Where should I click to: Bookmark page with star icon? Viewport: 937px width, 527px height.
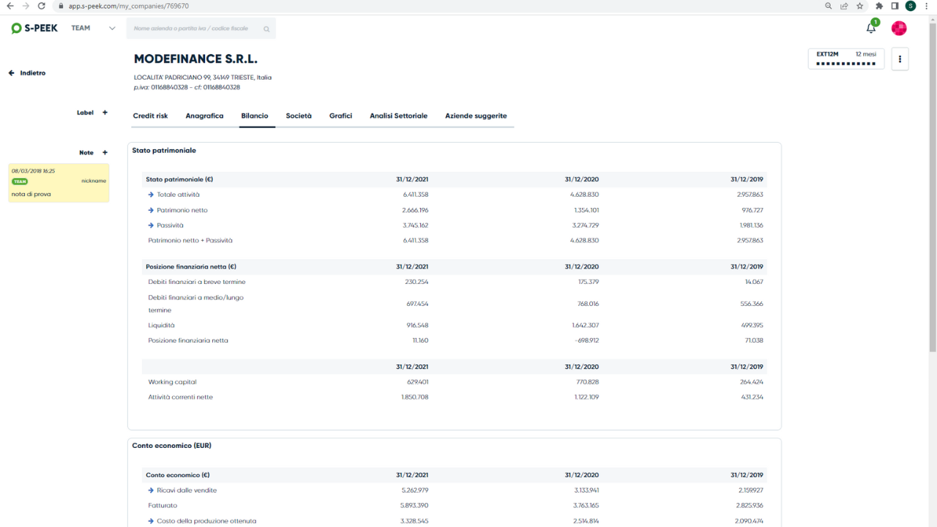[860, 6]
